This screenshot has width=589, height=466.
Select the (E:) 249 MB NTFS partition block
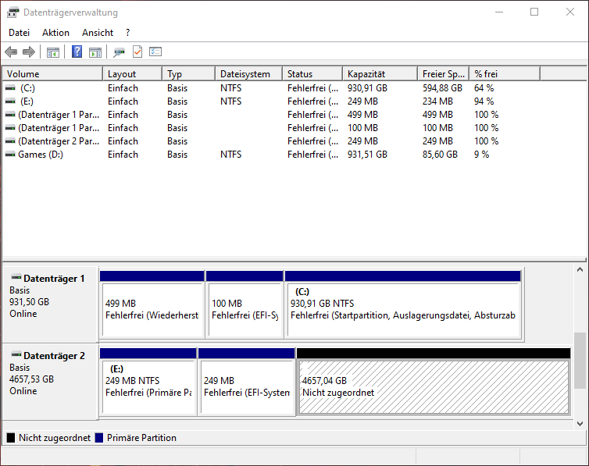tap(148, 382)
